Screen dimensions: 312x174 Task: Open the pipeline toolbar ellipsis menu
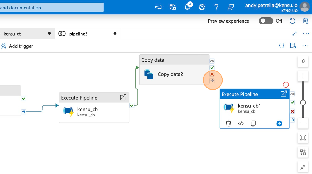pyautogui.click(x=305, y=46)
